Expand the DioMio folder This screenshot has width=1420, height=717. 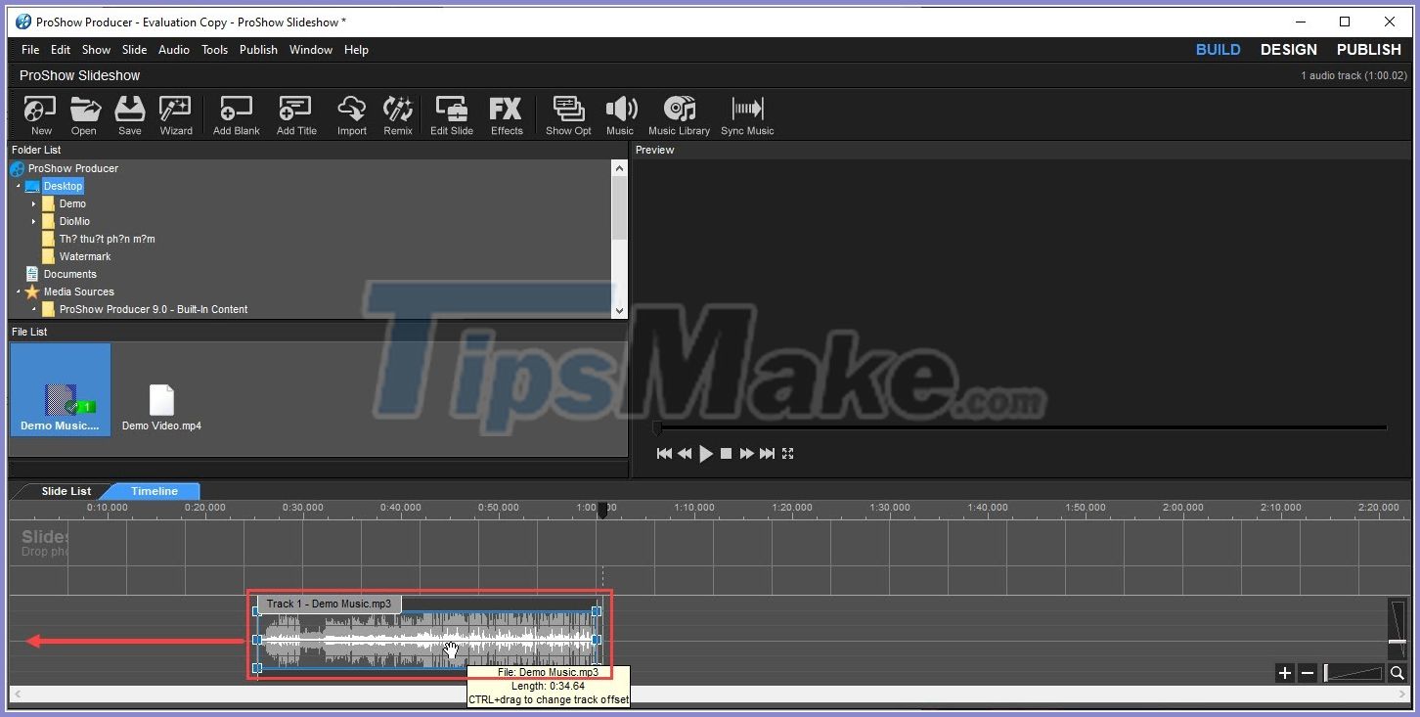(x=32, y=221)
